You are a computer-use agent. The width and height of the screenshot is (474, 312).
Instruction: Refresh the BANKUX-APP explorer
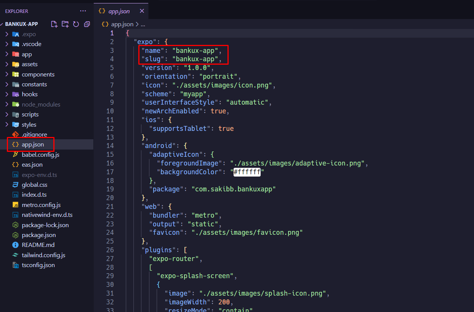coord(76,24)
